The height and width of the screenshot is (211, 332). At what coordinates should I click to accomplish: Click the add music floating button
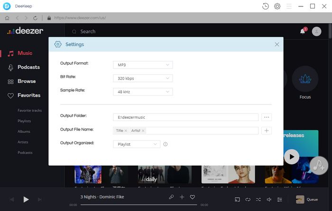coord(319,166)
